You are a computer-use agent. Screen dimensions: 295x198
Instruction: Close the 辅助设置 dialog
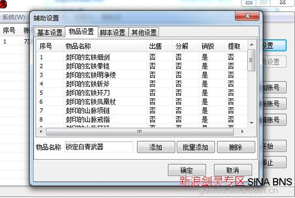click(x=247, y=16)
